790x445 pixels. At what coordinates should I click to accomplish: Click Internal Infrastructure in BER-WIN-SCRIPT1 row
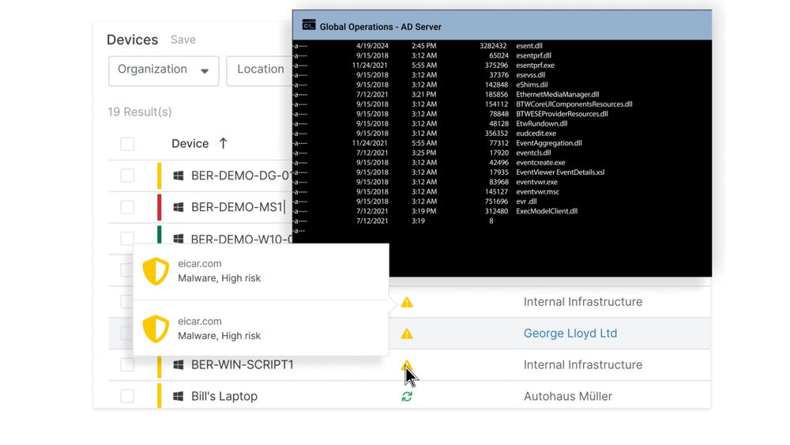pos(583,365)
